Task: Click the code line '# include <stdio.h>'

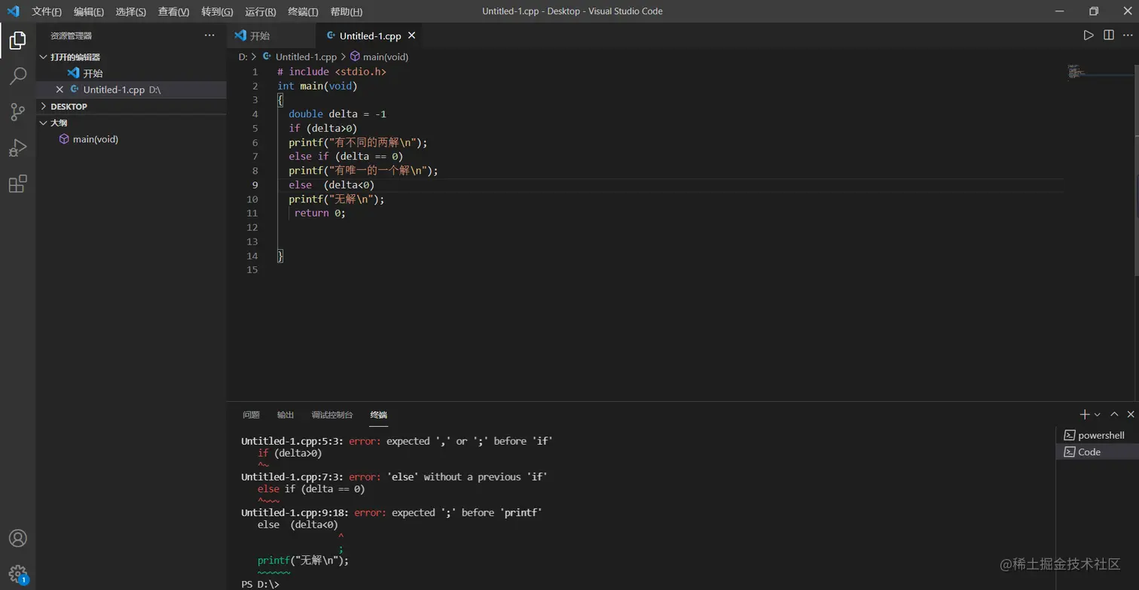Action: coord(331,71)
